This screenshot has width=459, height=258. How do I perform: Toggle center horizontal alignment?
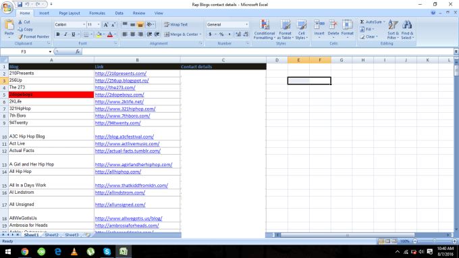pyautogui.click(x=132, y=34)
